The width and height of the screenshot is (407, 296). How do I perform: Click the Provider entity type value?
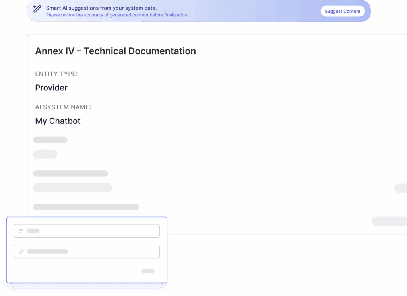click(51, 88)
